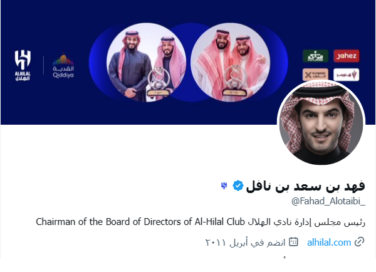Open the left circular trophy photo in banner
Image resolution: width=376 pixels, height=272 pixels.
(x=146, y=63)
